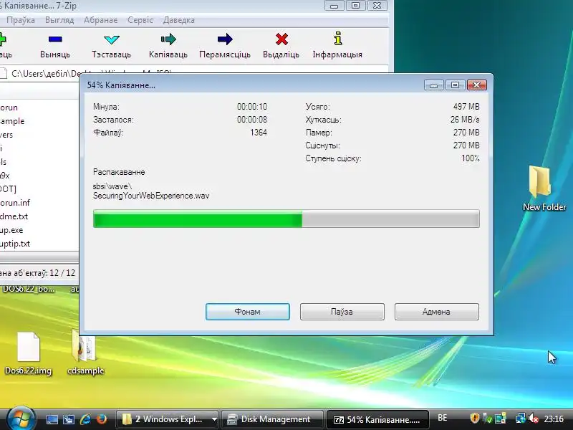Click the Перамясціць move arrow icon
The image size is (573, 430).
(225, 39)
